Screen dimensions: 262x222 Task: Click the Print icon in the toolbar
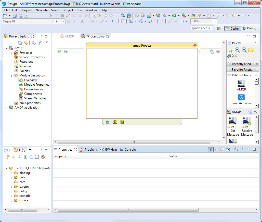(26, 16)
